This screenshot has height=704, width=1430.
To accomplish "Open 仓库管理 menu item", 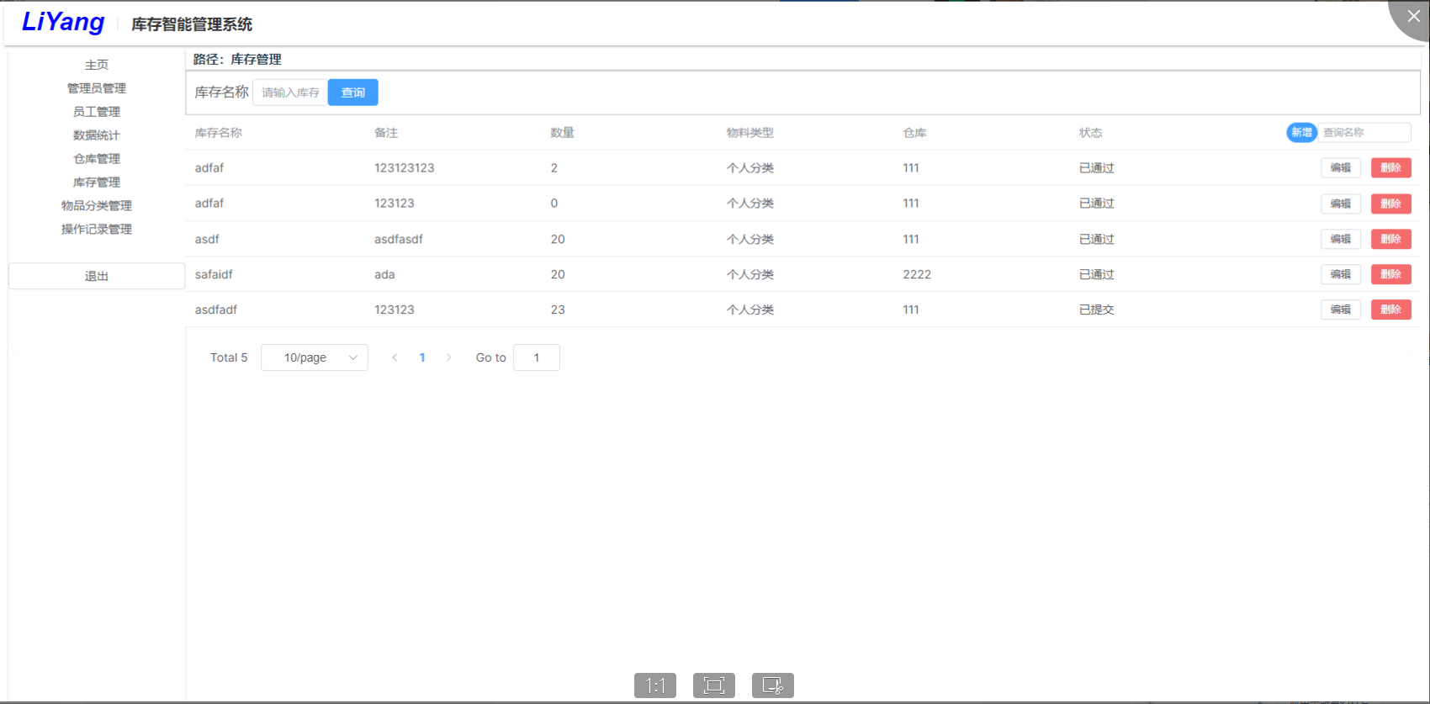I will pos(97,159).
